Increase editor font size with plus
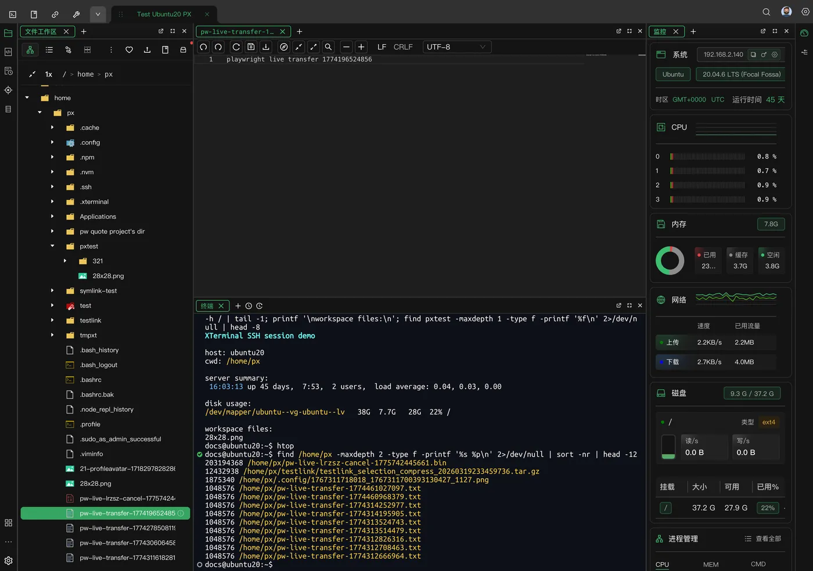This screenshot has width=813, height=571. tap(361, 47)
